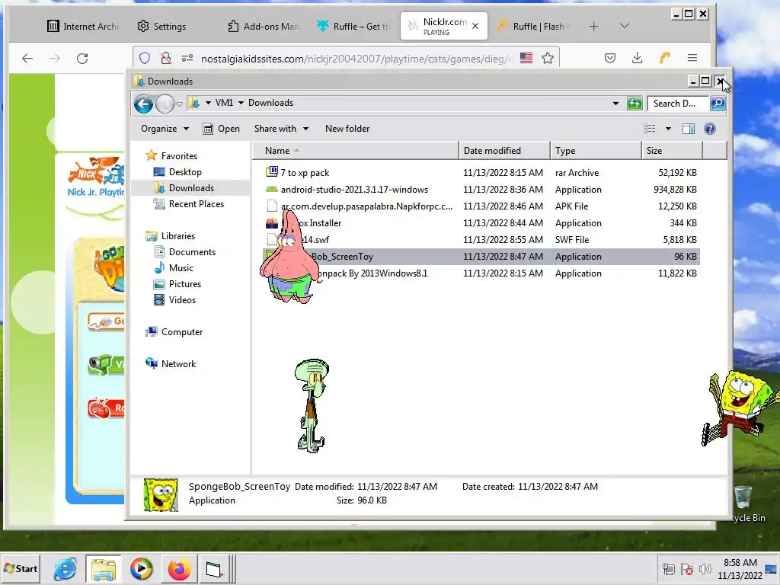Open a new Firefox tab
The height and width of the screenshot is (585, 780).
(593, 27)
